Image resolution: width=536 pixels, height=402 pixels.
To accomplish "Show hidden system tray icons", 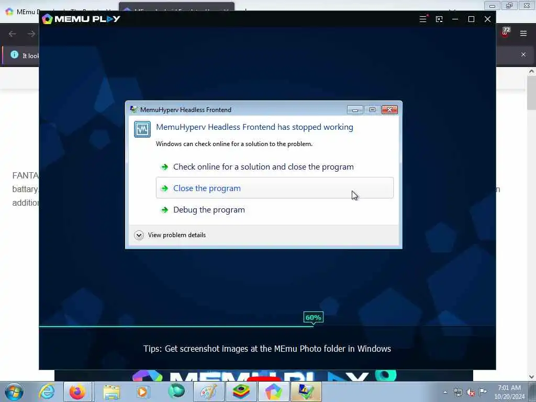I will coord(445,392).
